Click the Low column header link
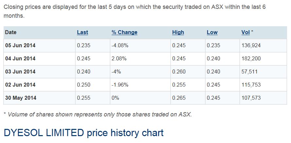The width and height of the screenshot is (291, 143). [x=212, y=32]
